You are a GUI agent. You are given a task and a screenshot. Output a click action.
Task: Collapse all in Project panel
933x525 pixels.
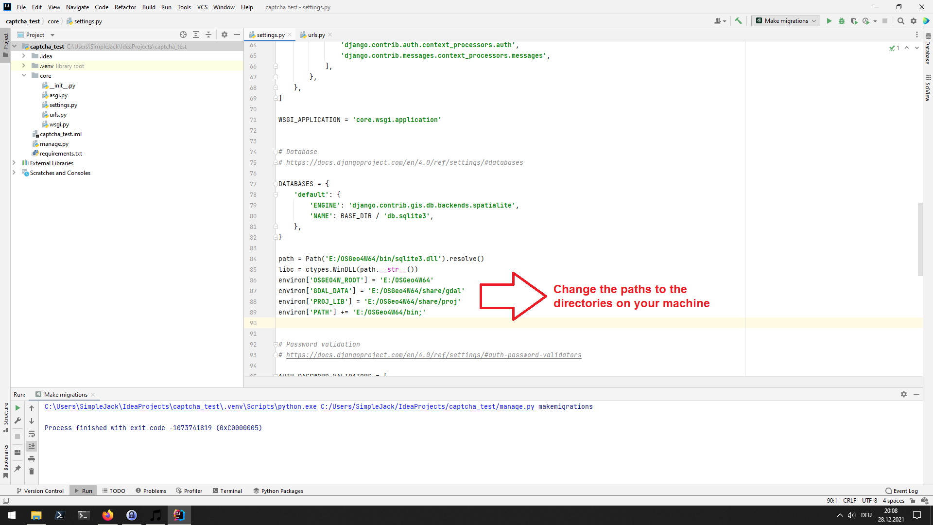point(208,35)
